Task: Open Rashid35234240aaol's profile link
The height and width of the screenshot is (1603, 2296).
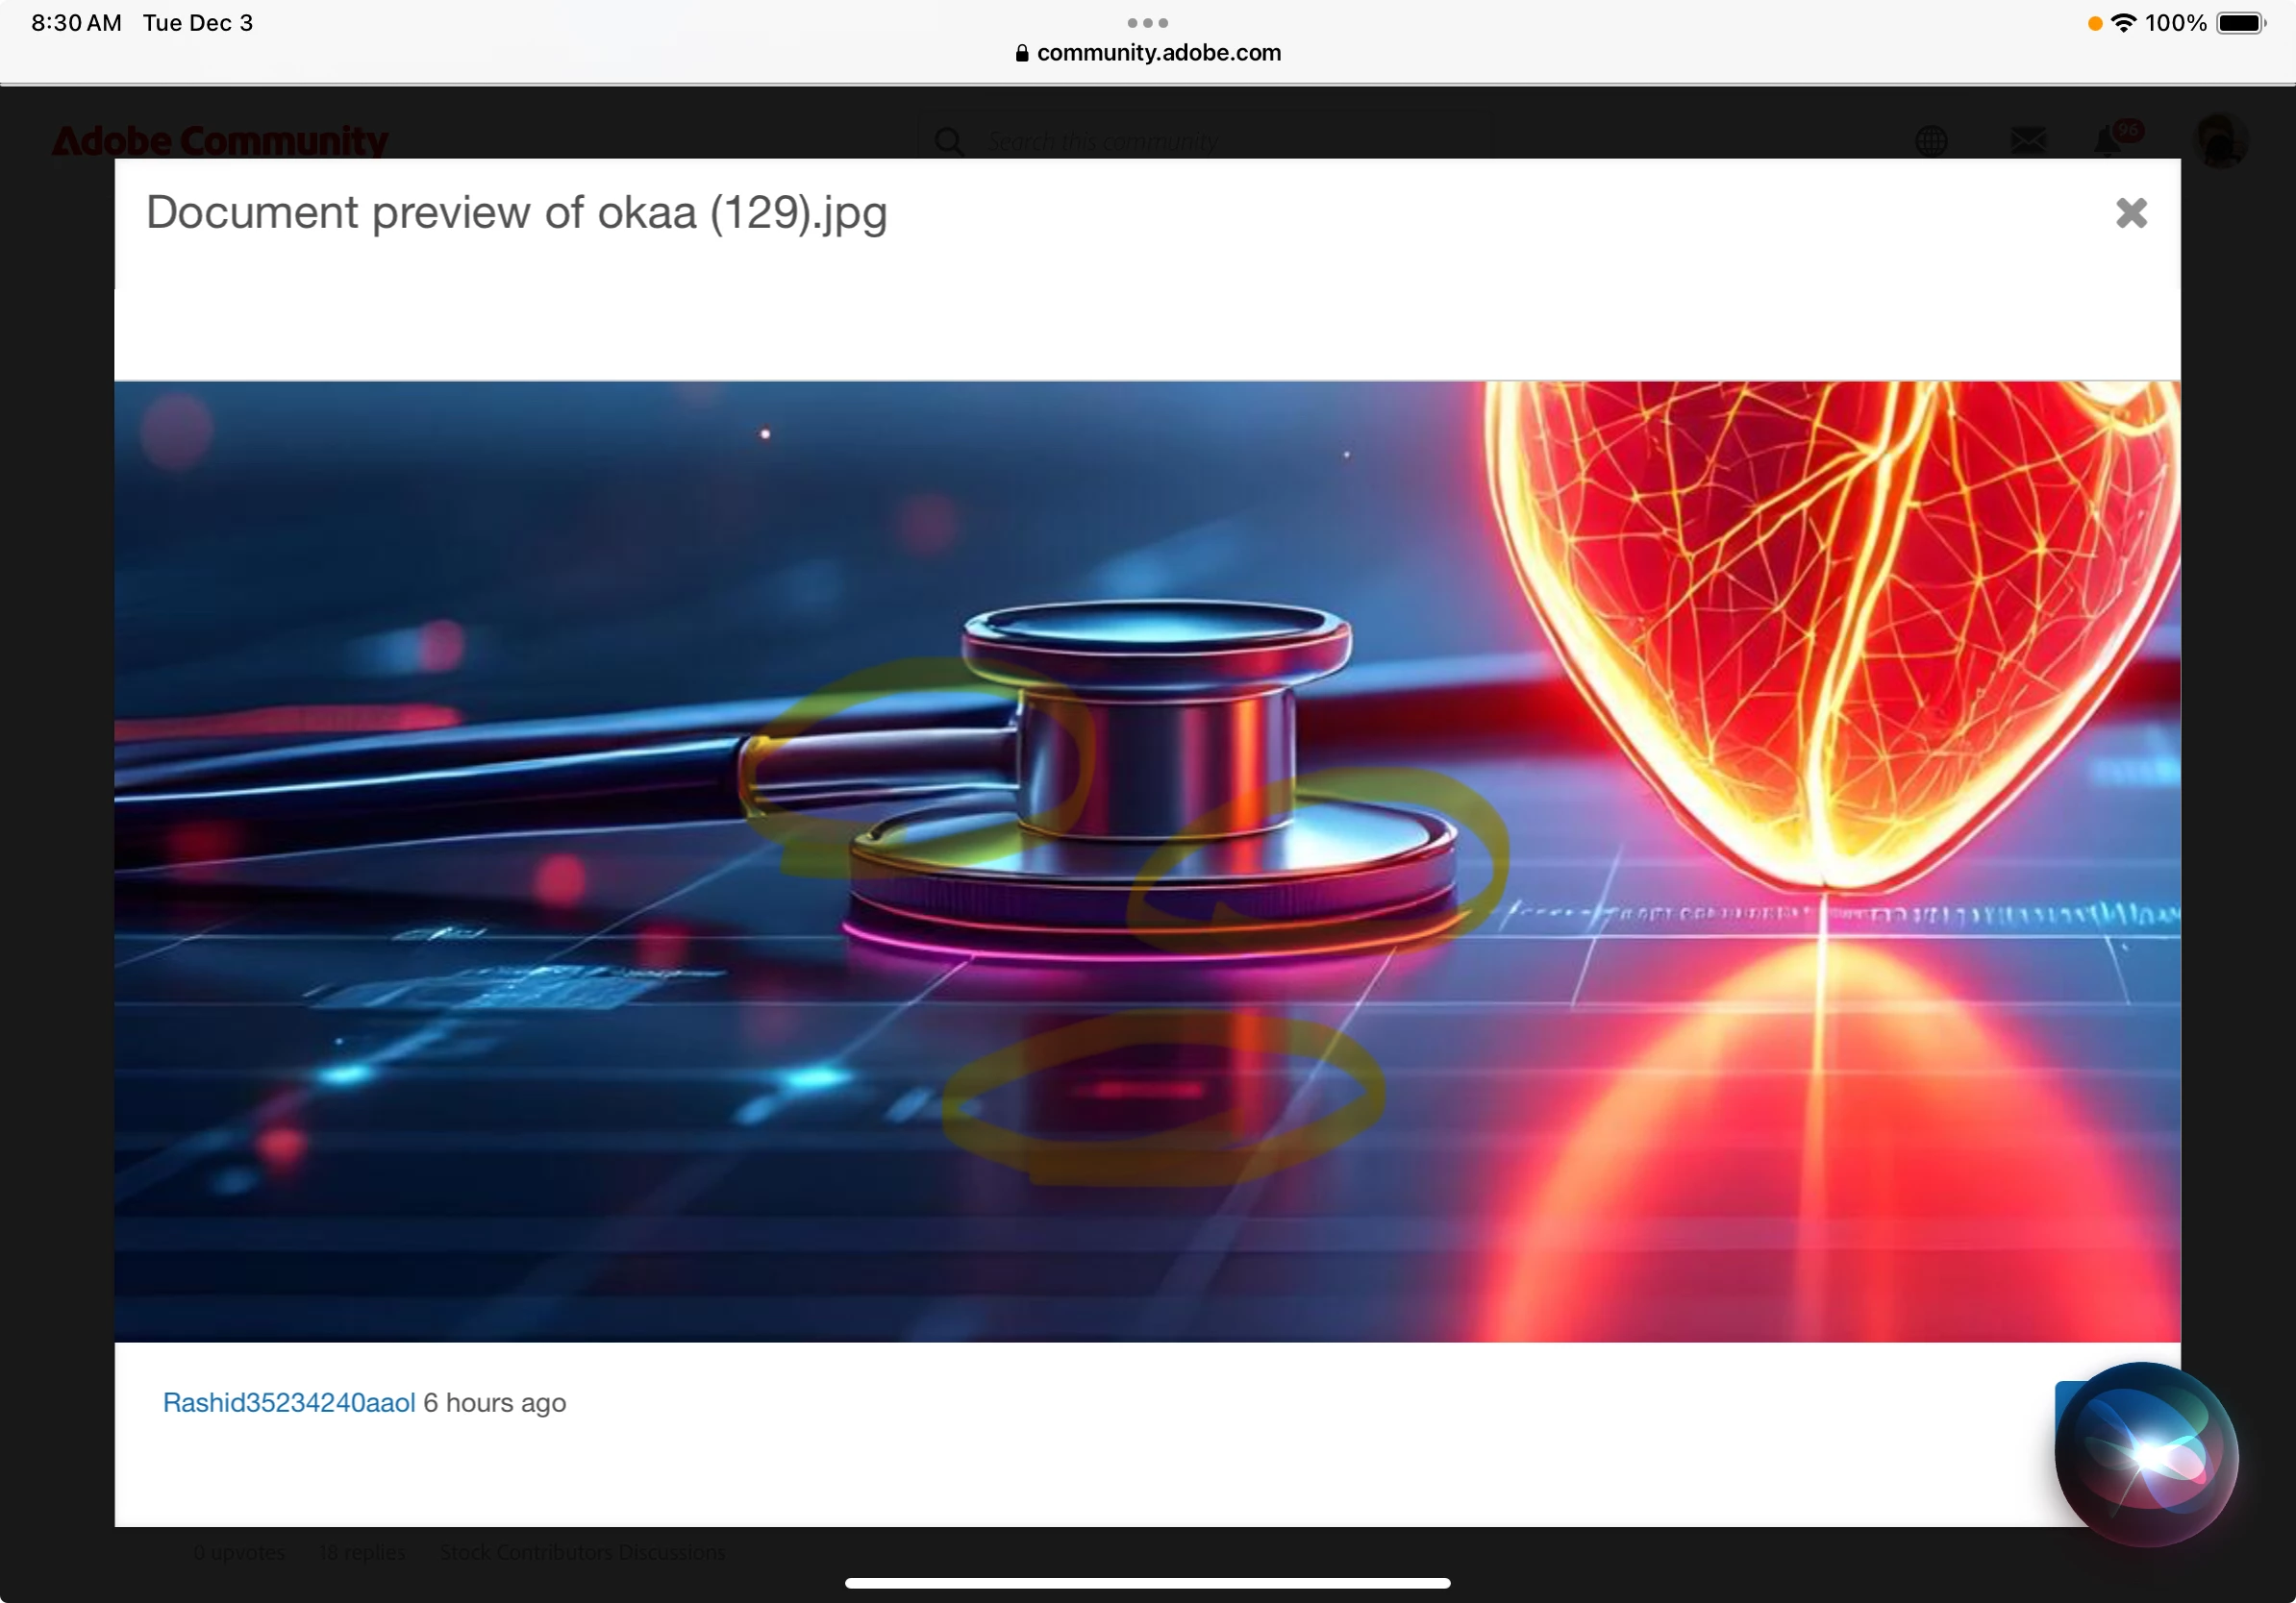Action: point(289,1403)
